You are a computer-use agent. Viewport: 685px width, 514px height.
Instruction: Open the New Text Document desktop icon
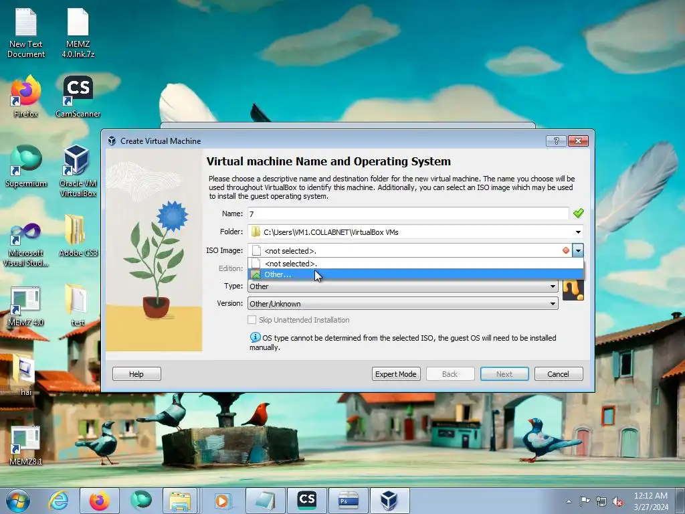(x=26, y=33)
